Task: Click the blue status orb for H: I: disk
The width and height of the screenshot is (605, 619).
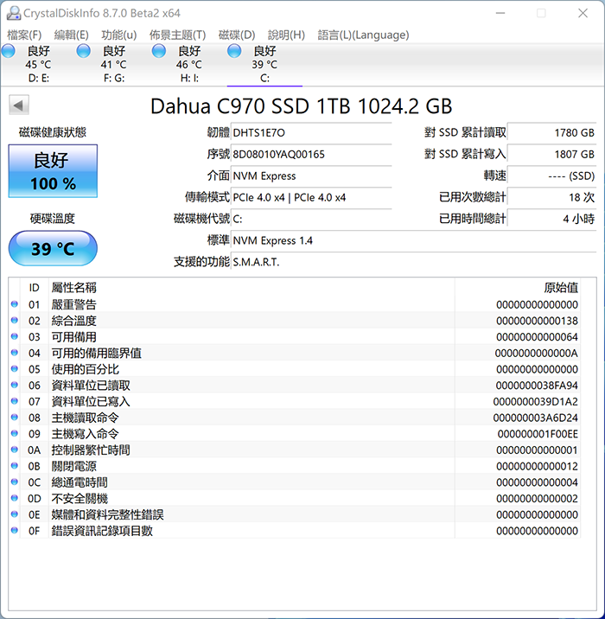Action: 159,51
